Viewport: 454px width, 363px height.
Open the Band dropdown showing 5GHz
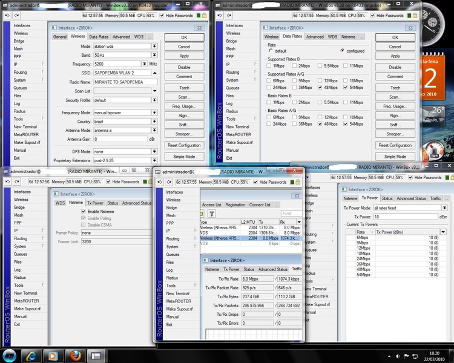154,55
